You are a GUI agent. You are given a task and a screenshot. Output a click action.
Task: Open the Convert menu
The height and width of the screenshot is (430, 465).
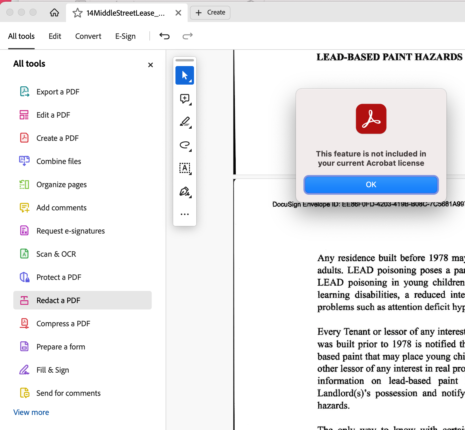click(x=88, y=36)
